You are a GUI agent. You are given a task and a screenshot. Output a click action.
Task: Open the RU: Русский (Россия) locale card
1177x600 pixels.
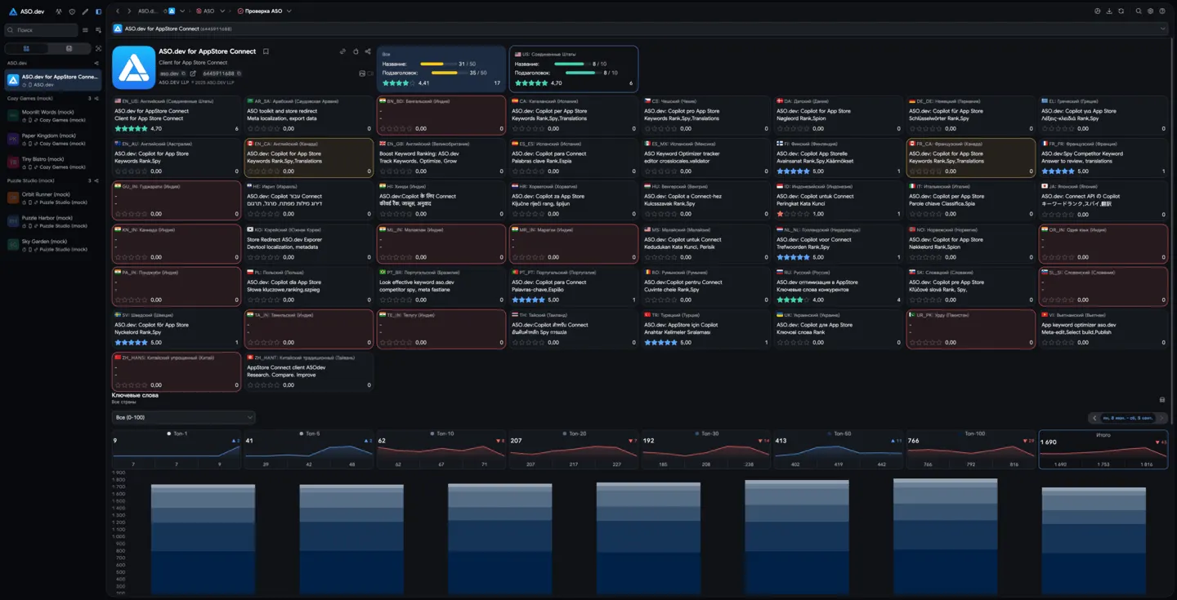tap(838, 287)
